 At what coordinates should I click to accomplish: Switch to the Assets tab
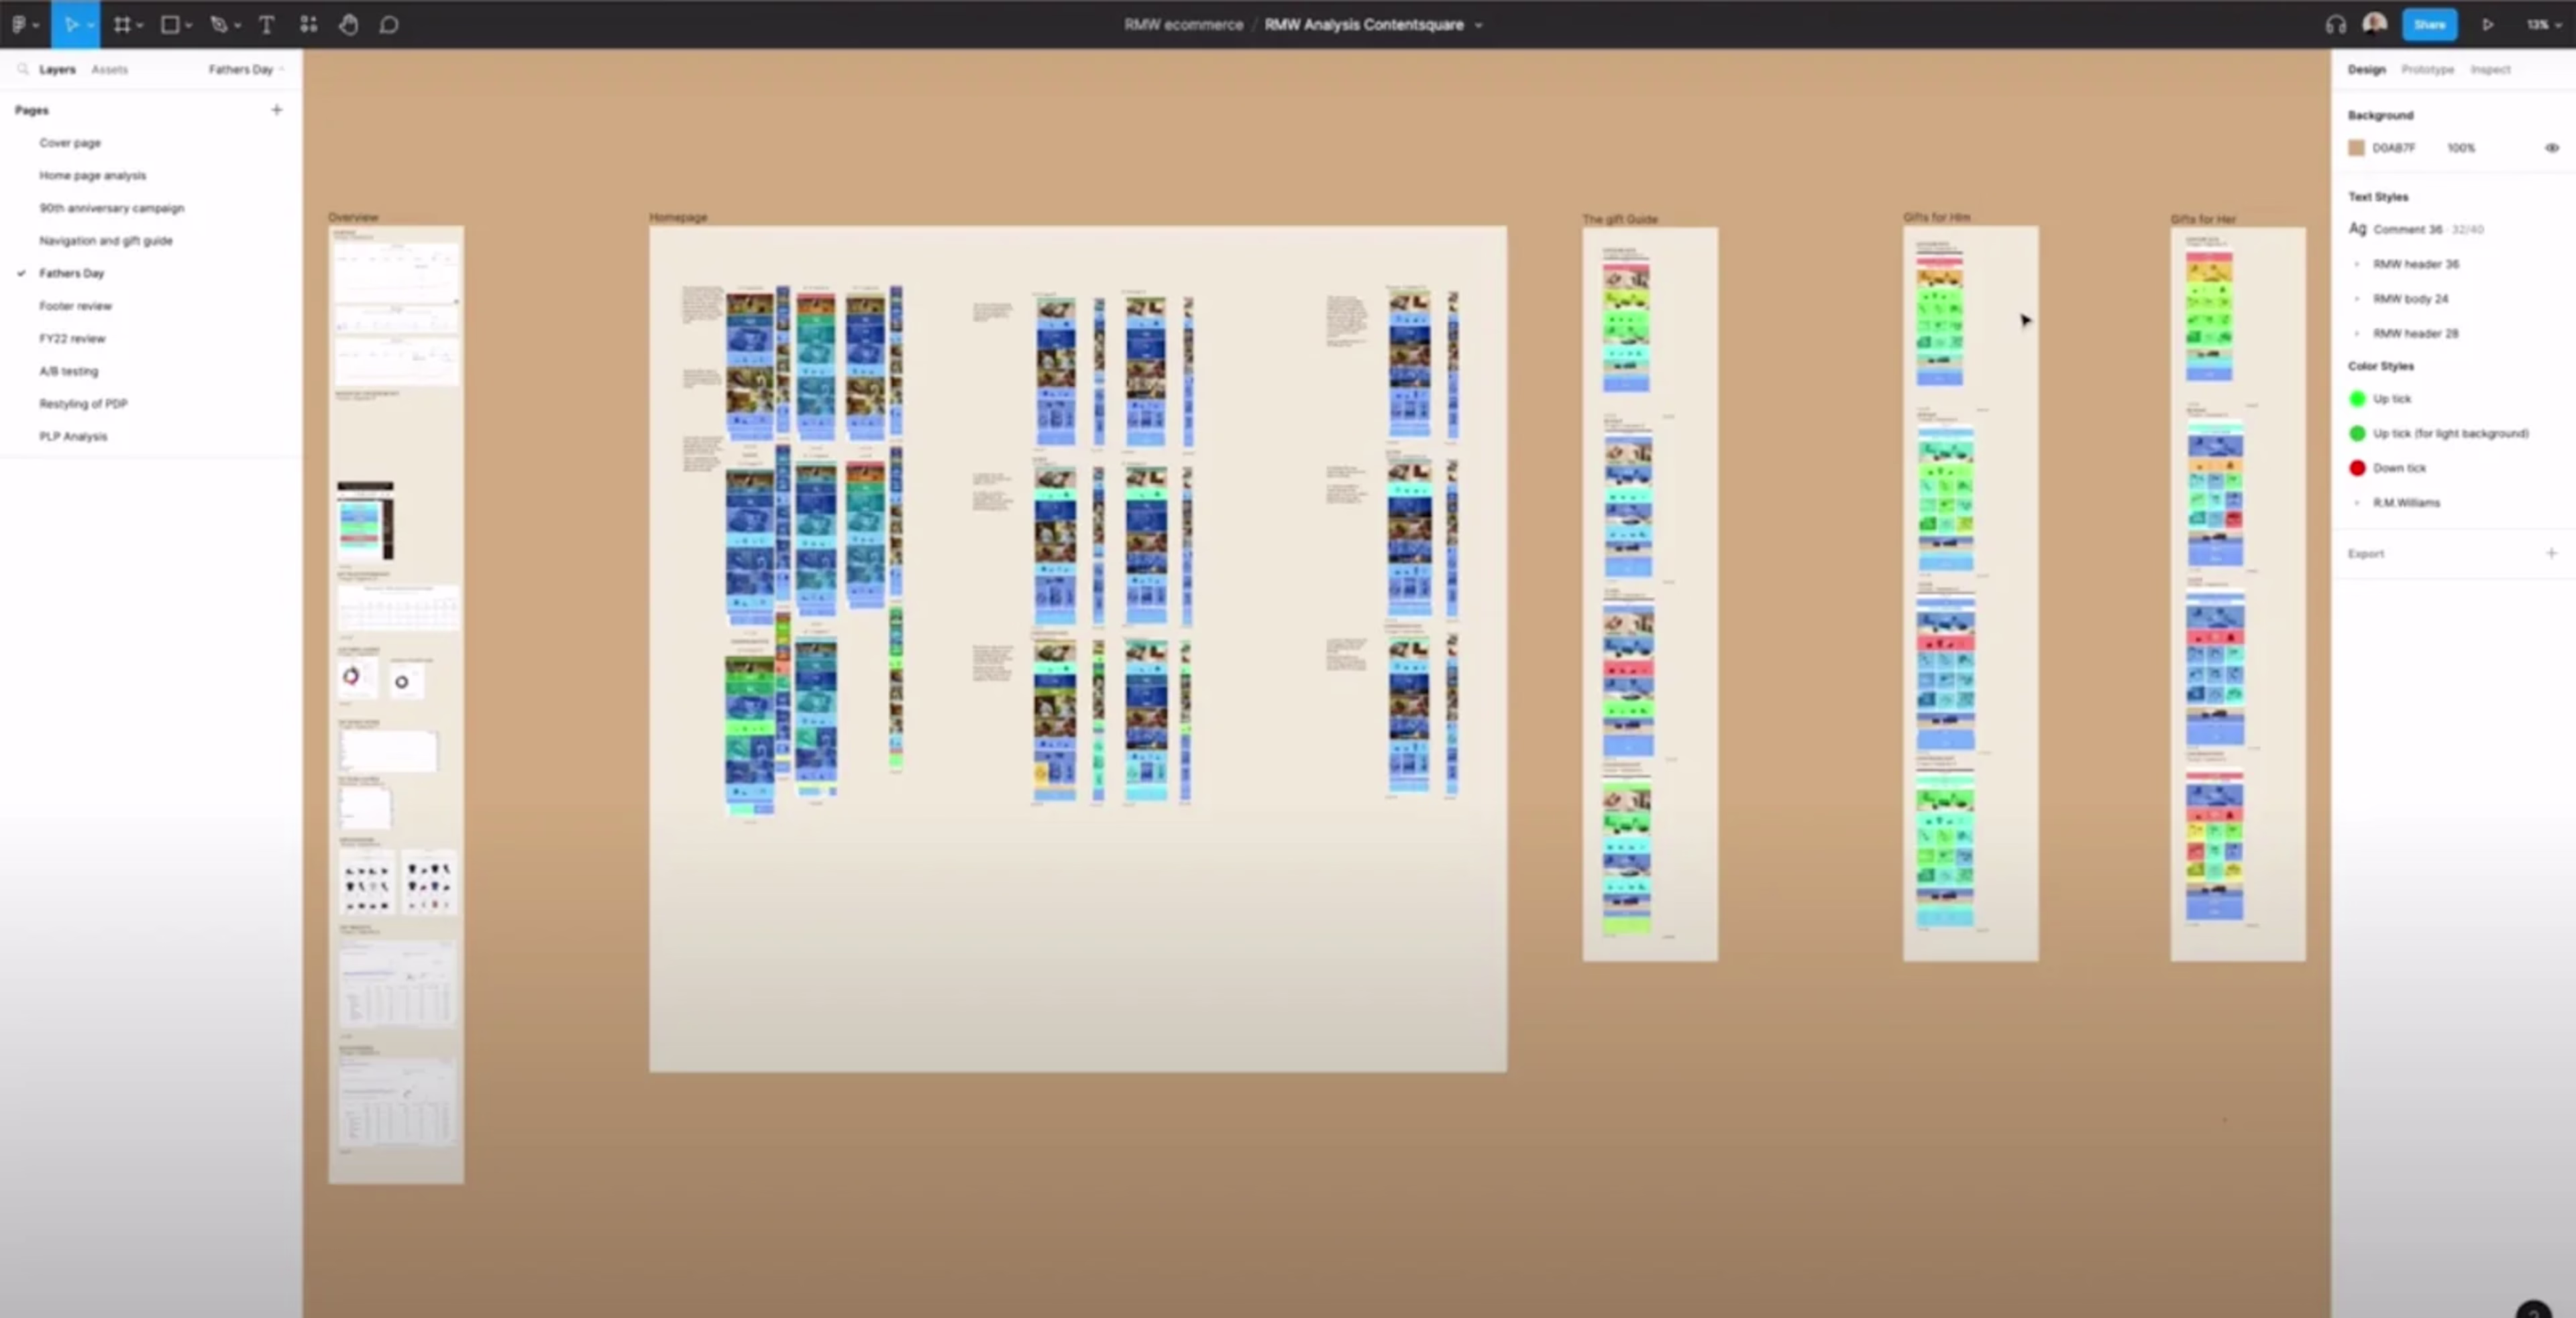(x=109, y=69)
